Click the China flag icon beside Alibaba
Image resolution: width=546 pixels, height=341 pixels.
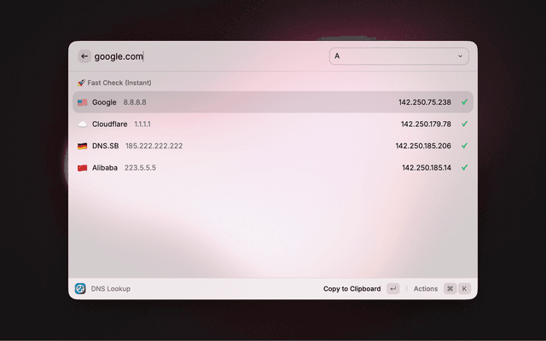click(82, 168)
